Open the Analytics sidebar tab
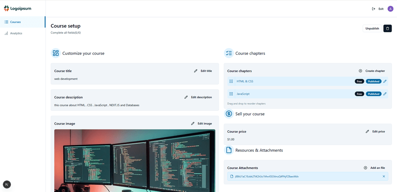 pos(16,33)
